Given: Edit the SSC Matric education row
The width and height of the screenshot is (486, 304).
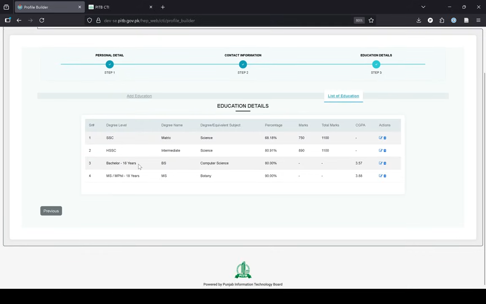Looking at the screenshot, I should [x=381, y=138].
